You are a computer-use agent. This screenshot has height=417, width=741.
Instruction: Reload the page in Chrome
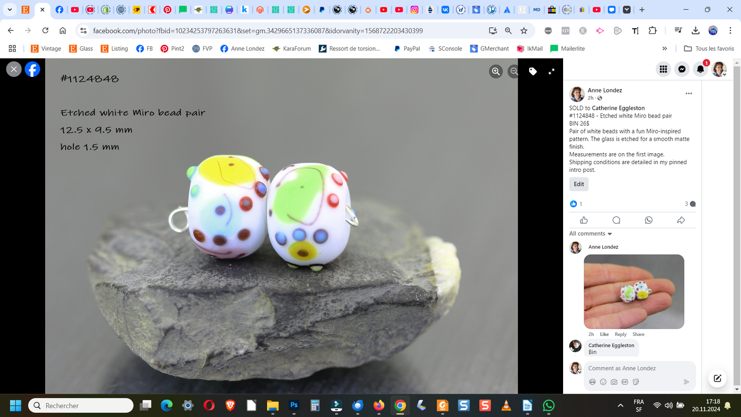coord(45,31)
